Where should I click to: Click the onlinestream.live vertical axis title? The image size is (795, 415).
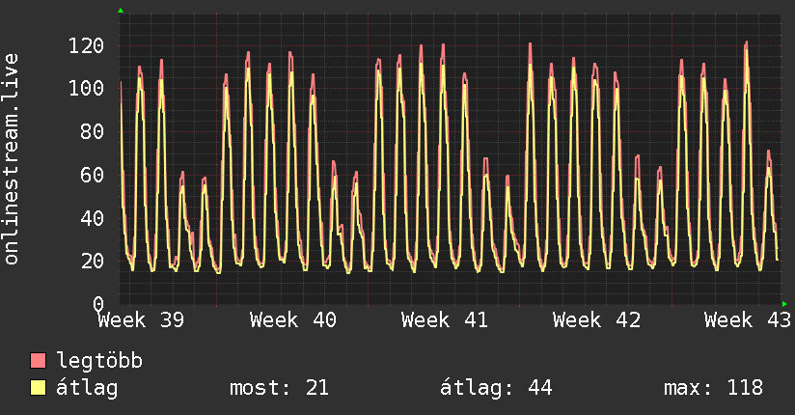click(12, 159)
